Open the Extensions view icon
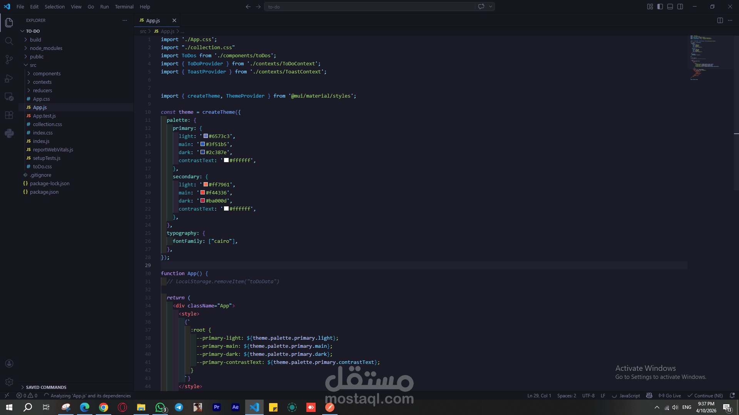Screen dimensions: 739x415 (x=9, y=115)
